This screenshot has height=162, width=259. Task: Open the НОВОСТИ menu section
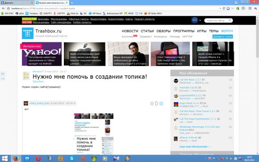[x=130, y=31]
